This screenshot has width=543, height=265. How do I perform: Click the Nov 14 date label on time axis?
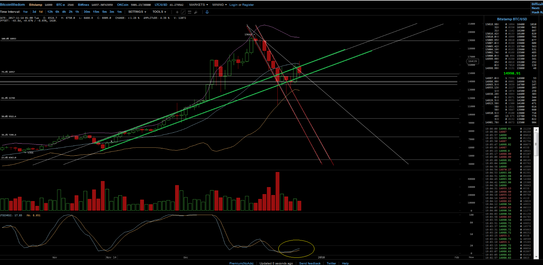[x=111, y=257]
